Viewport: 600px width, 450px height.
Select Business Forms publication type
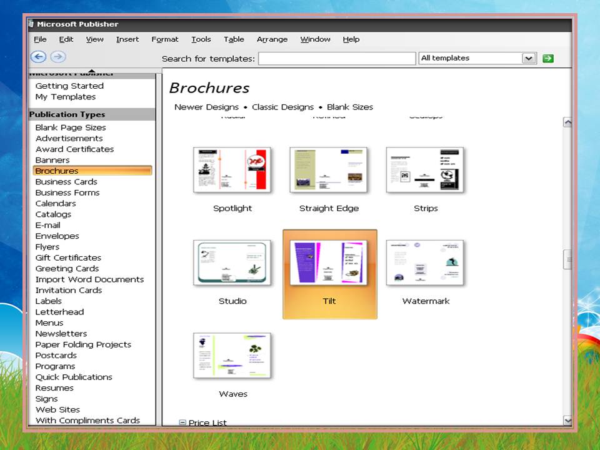(67, 193)
